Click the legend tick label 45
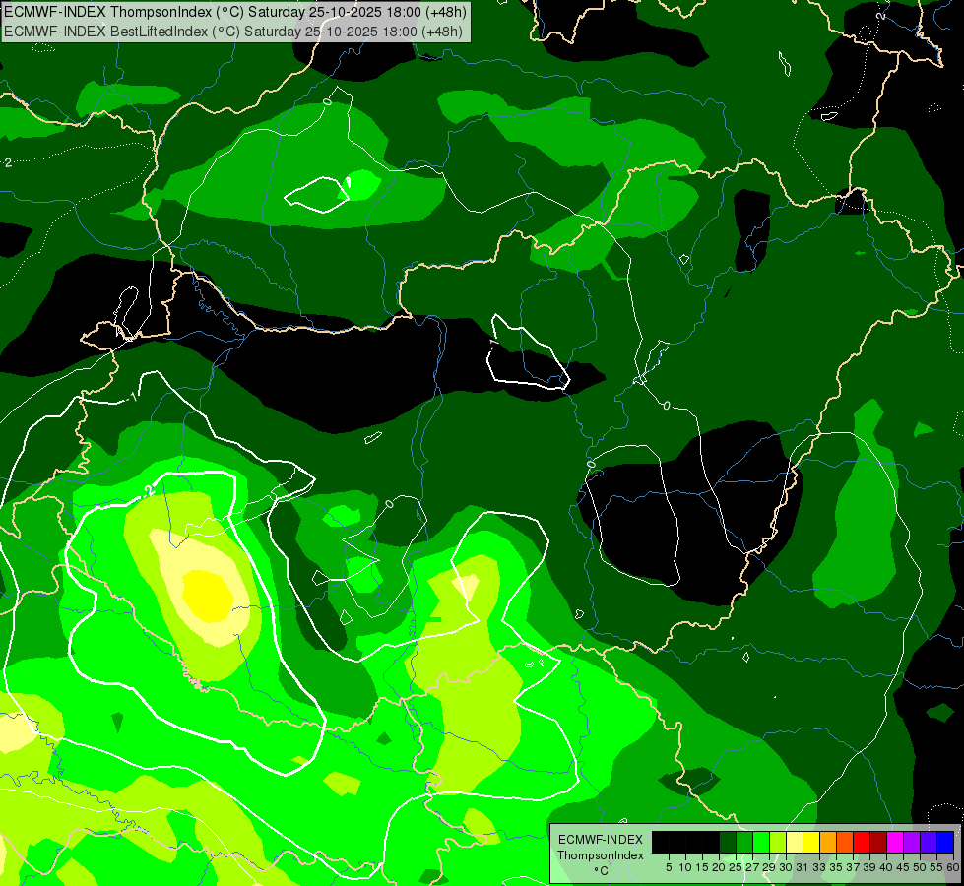Screen dimensions: 964x886 (x=903, y=867)
